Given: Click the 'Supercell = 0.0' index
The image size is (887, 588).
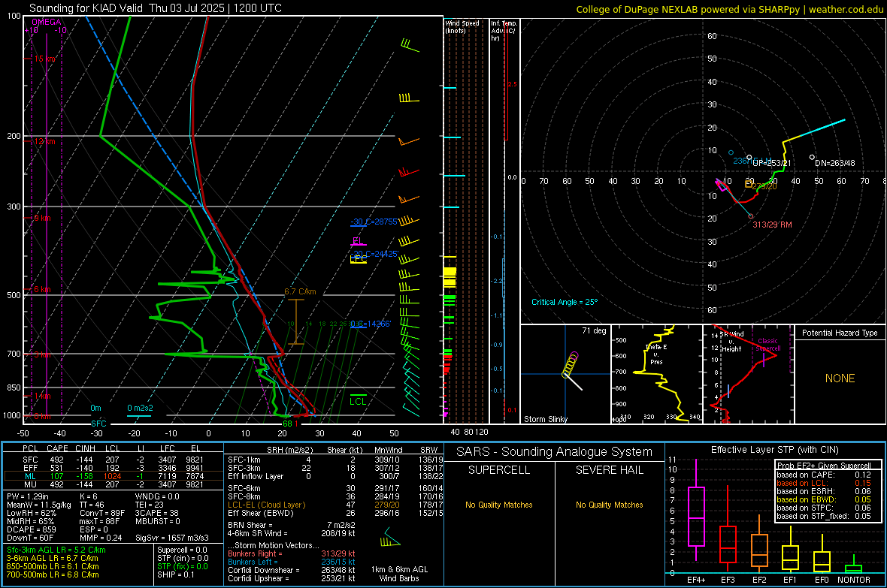Looking at the screenshot, I should click(182, 550).
